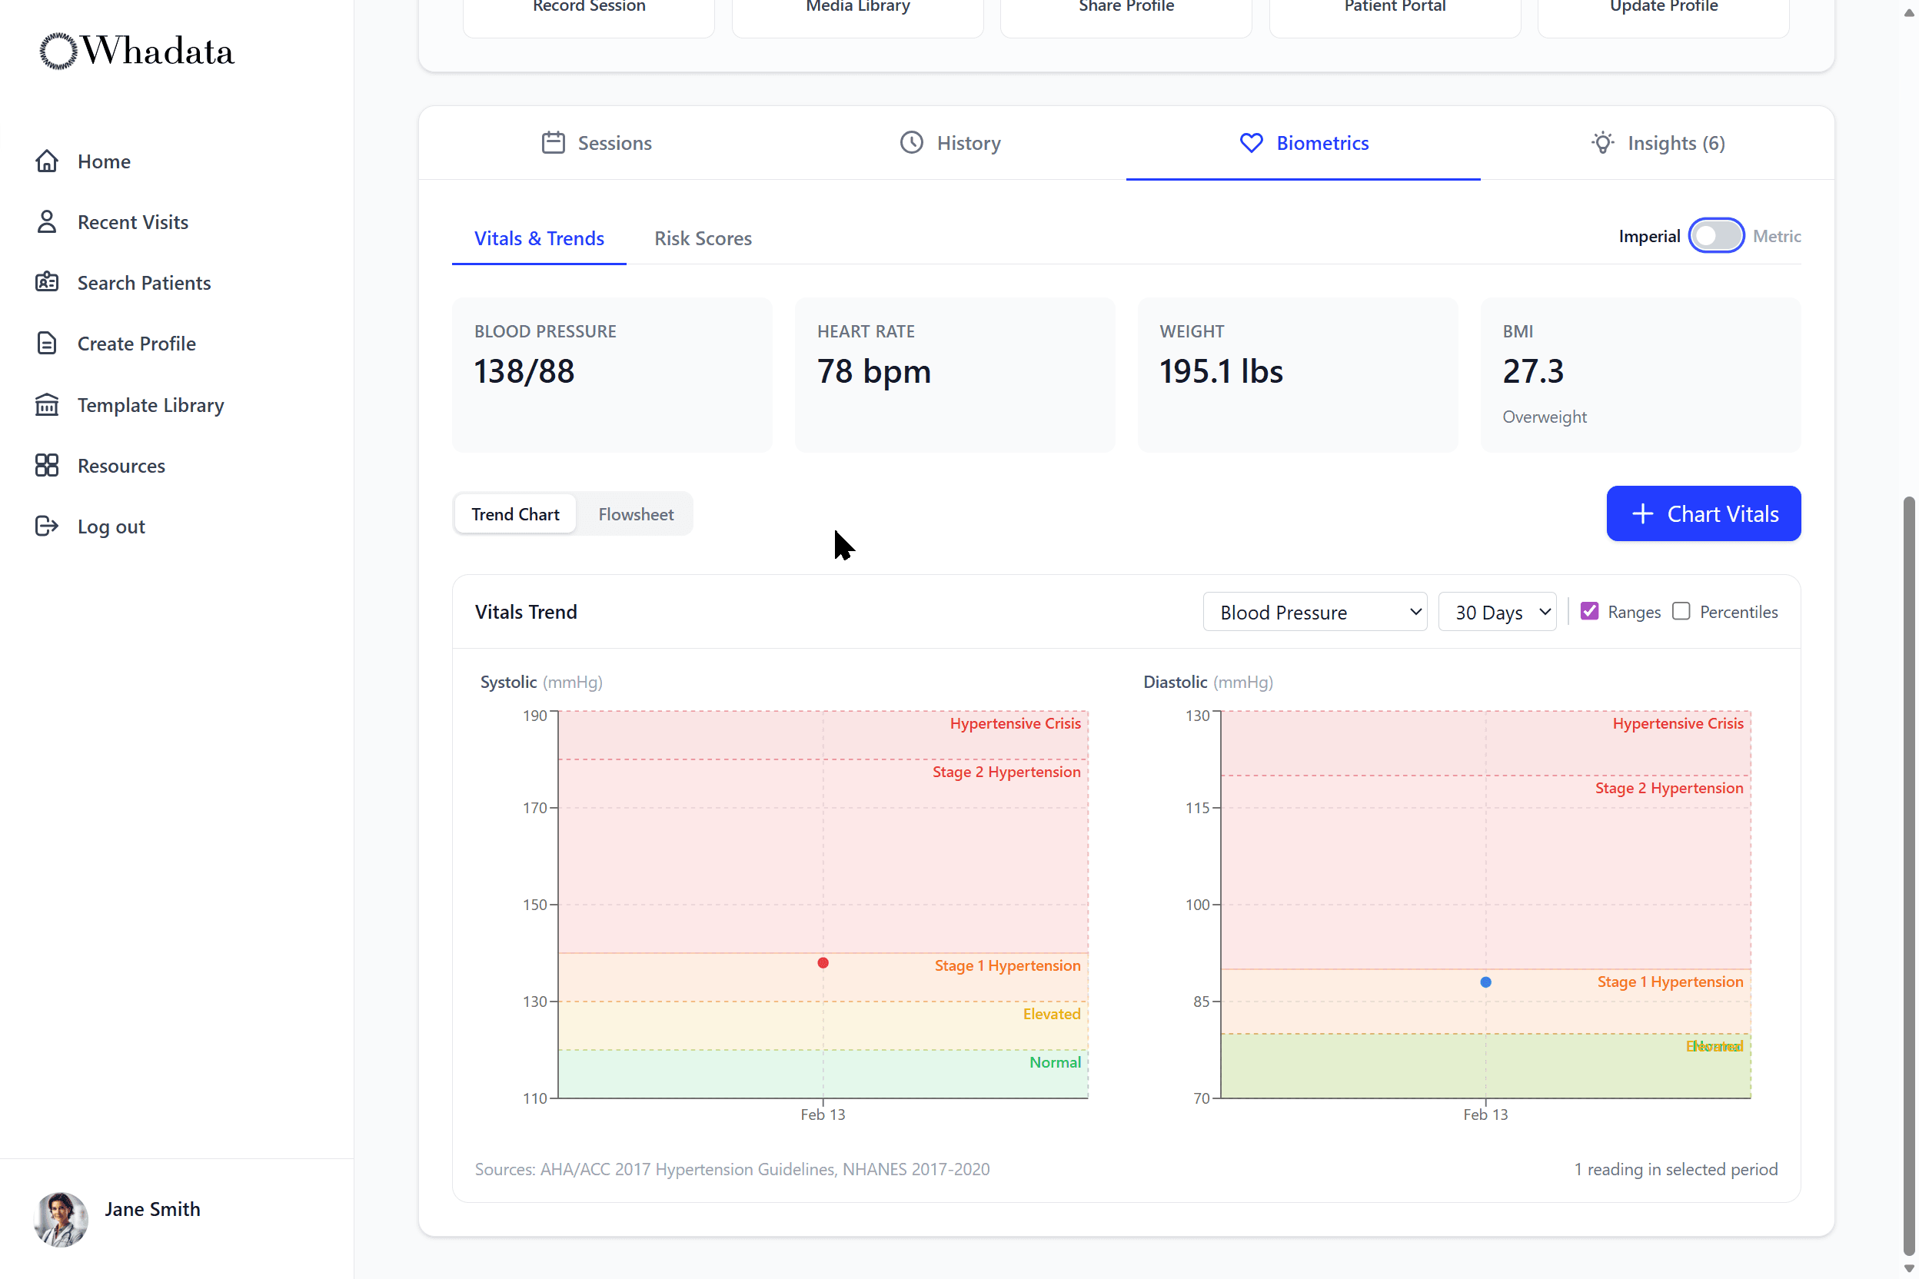Click the Search Patients icon

coord(48,282)
